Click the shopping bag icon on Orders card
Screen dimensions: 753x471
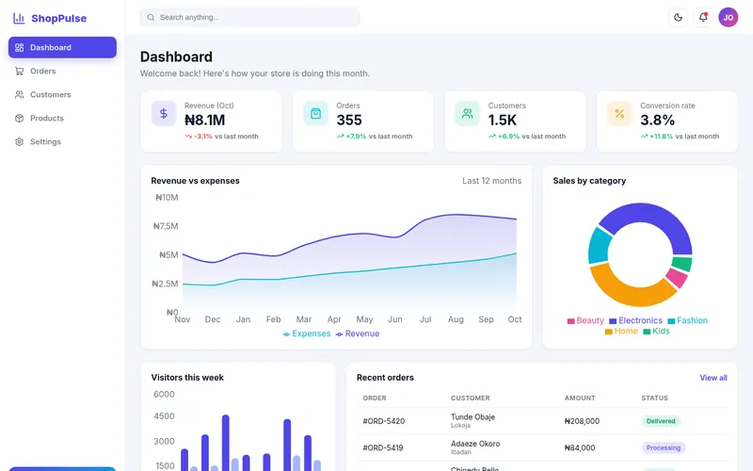(x=315, y=113)
